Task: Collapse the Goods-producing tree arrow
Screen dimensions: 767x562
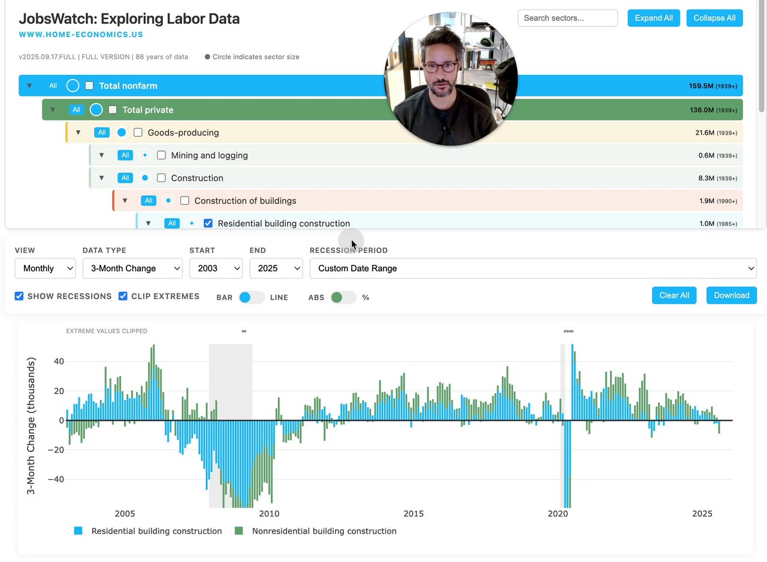Action: (78, 132)
